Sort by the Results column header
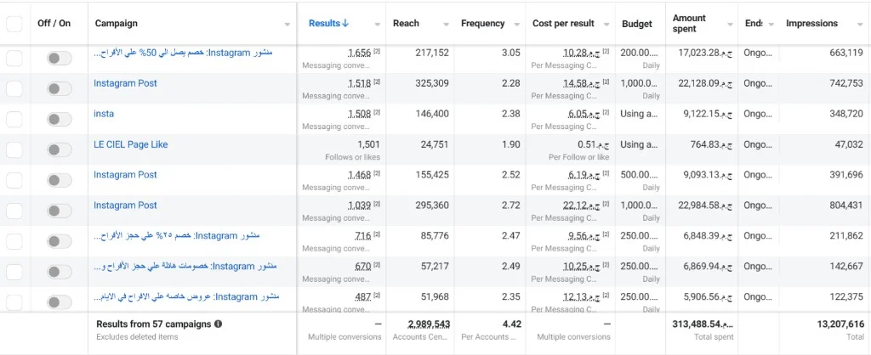Viewport: 871px width, 355px height. (324, 23)
